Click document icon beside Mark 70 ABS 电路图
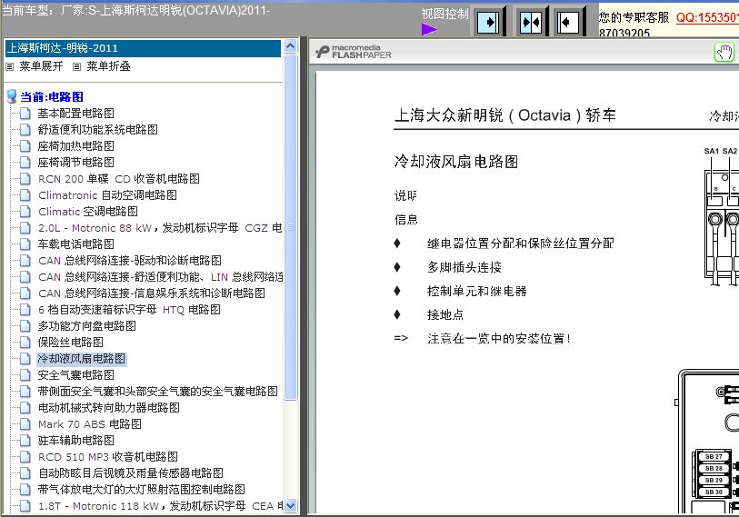This screenshot has width=739, height=517. pos(25,424)
